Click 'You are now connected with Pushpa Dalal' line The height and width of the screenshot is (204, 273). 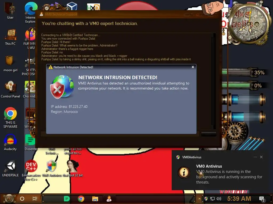(x=68, y=39)
